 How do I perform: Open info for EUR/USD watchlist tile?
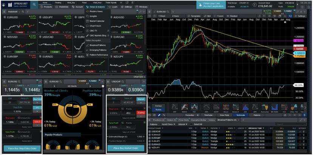click(x=5, y=17)
